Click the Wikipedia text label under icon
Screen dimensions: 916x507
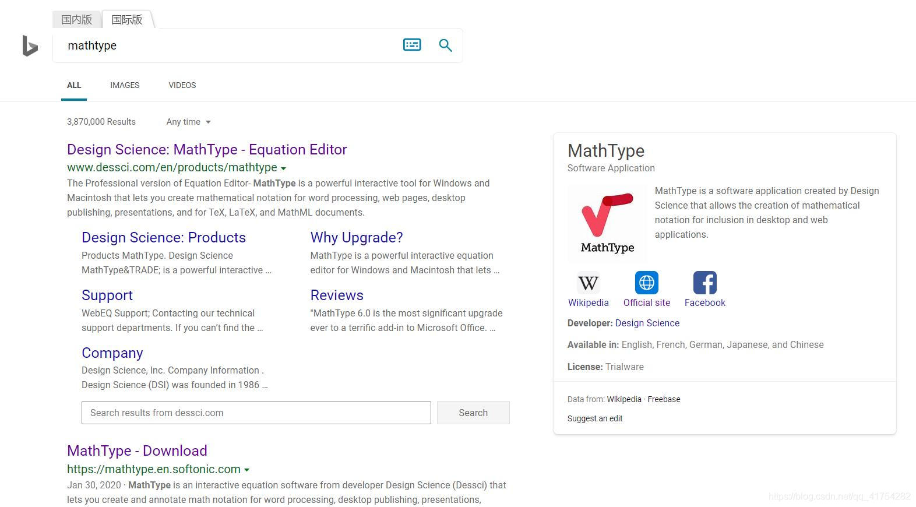[589, 302]
